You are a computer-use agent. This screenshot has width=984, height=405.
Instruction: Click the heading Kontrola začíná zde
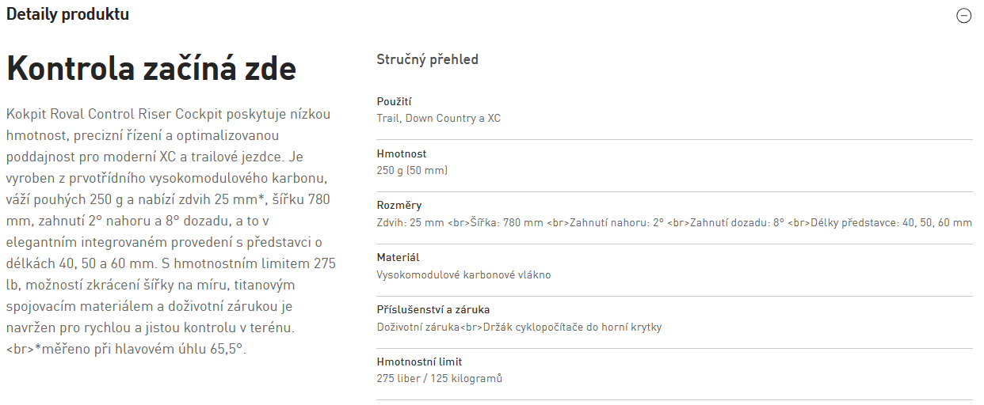pyautogui.click(x=151, y=70)
